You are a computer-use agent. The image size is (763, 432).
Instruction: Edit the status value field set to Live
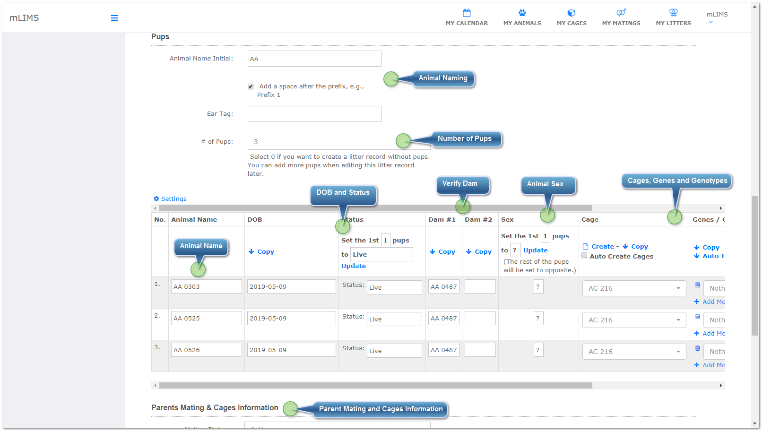pos(381,254)
